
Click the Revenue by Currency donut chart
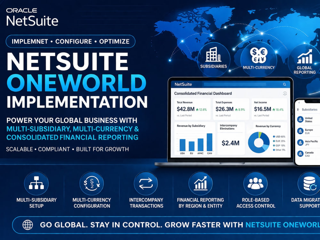point(259,142)
